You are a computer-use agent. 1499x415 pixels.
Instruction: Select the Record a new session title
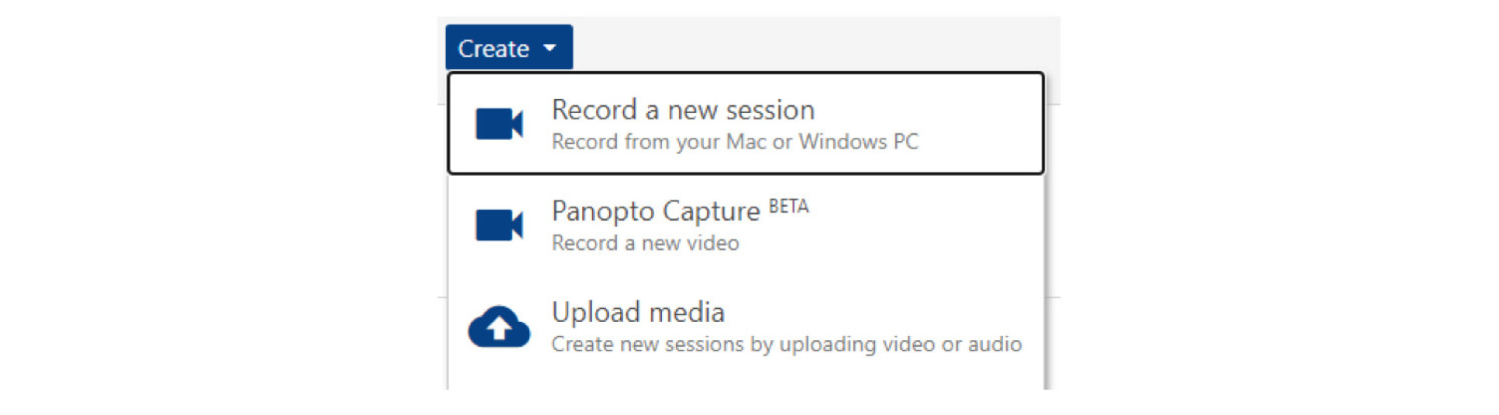click(x=682, y=110)
